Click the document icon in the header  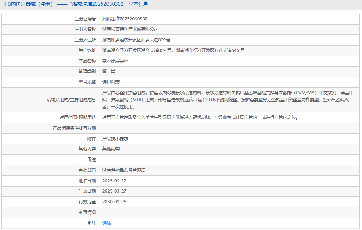tap(3, 4)
